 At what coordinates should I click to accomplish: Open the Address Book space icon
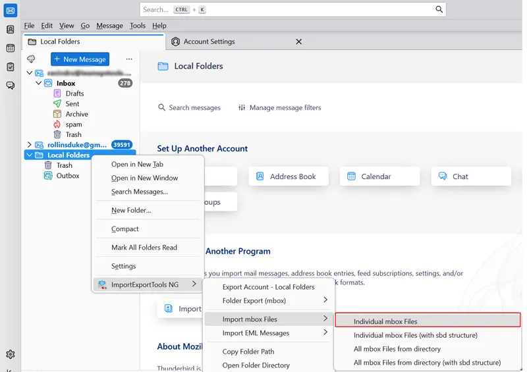[10, 30]
